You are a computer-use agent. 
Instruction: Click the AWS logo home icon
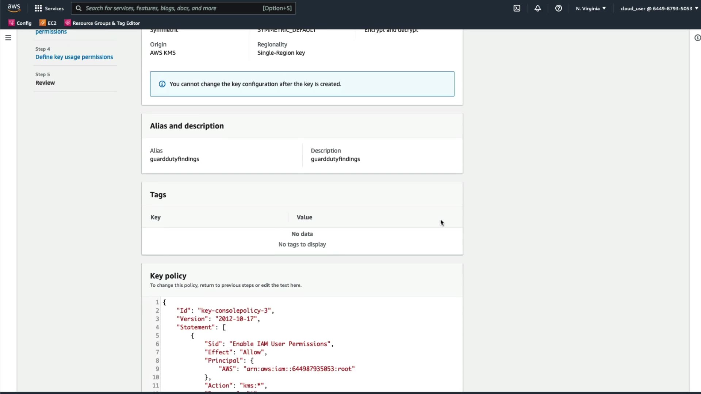[x=14, y=8]
